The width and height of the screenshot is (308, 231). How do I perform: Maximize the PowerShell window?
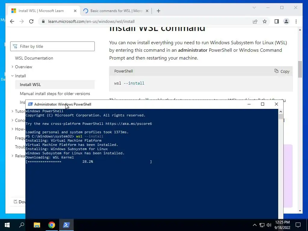pyautogui.click(x=262, y=104)
